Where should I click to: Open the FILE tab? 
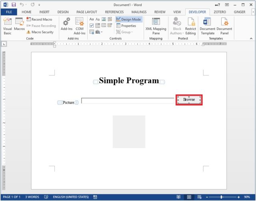pyautogui.click(x=9, y=12)
